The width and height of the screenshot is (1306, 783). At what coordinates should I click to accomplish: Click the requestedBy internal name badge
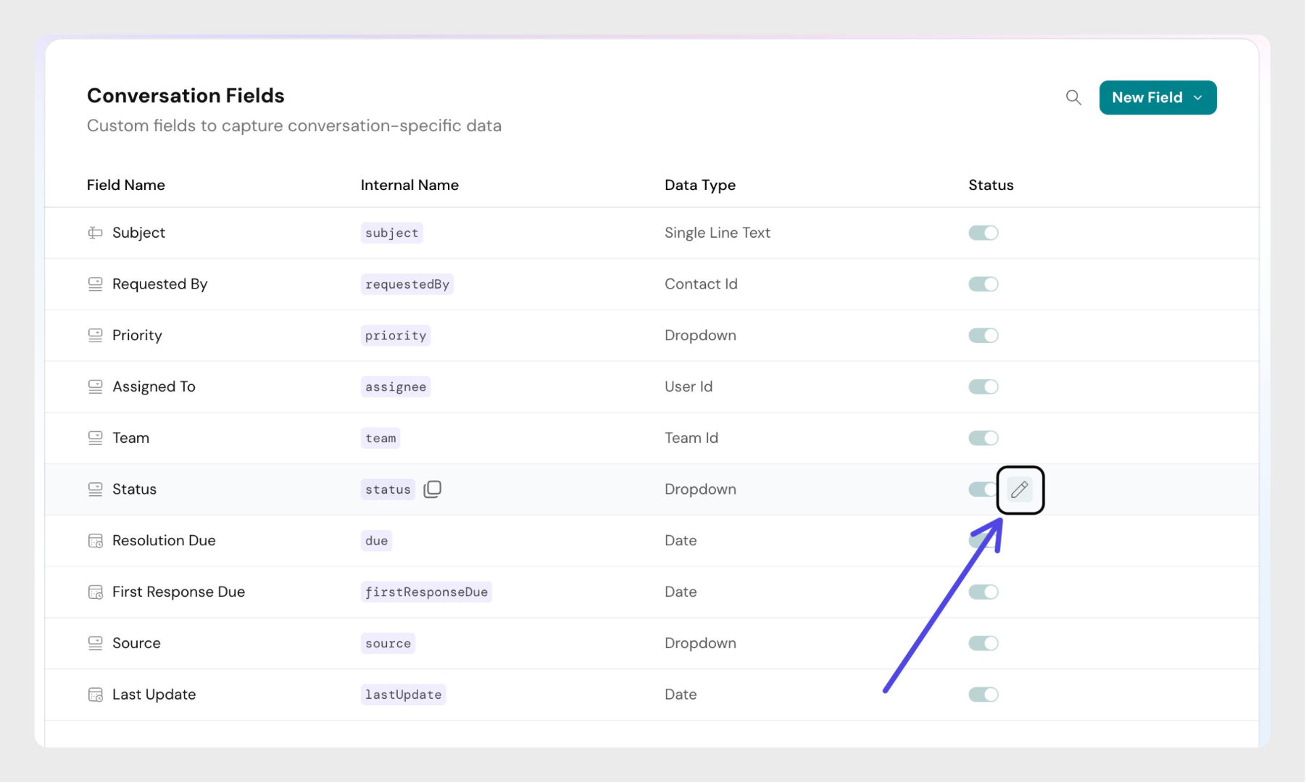tap(407, 284)
